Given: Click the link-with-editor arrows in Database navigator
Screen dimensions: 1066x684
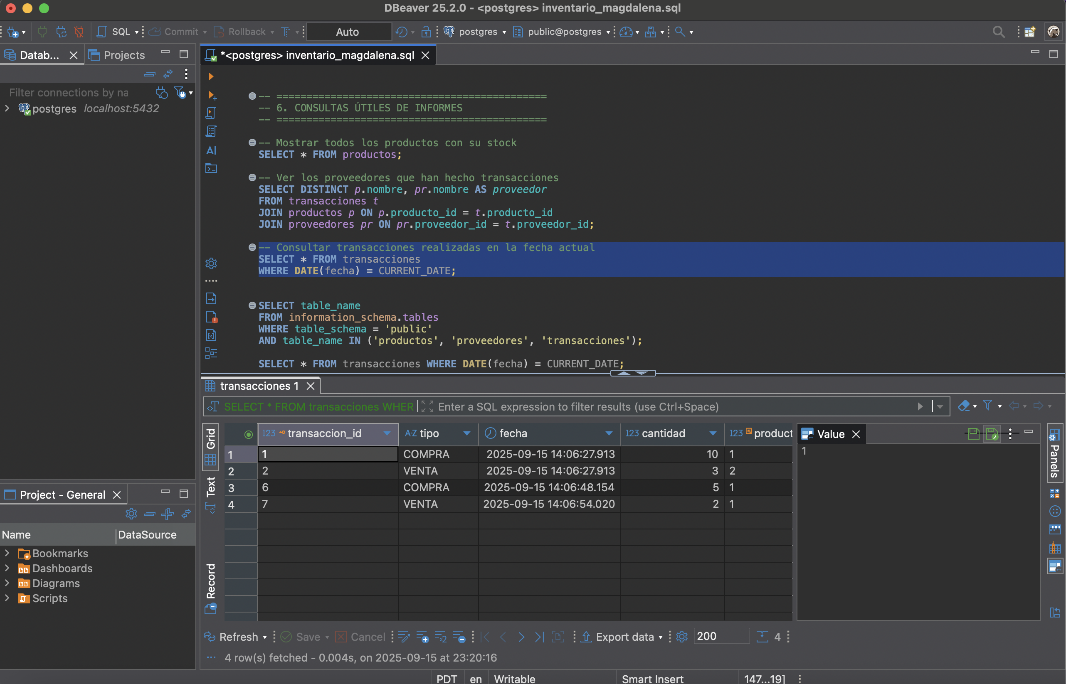Looking at the screenshot, I should [168, 74].
